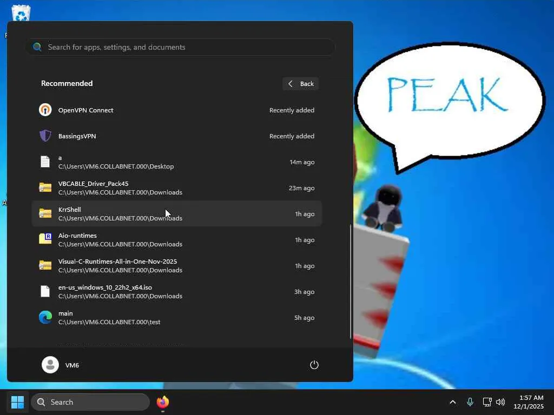Open 'OpenVPN Connect' entry text
The height and width of the screenshot is (415, 554).
[x=86, y=110]
